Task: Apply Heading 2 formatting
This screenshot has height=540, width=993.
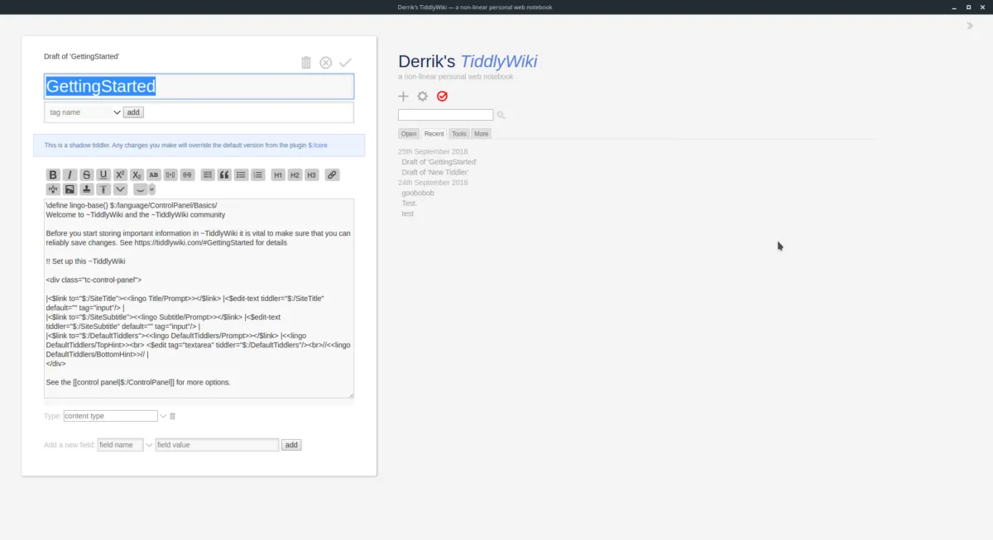Action: [295, 174]
